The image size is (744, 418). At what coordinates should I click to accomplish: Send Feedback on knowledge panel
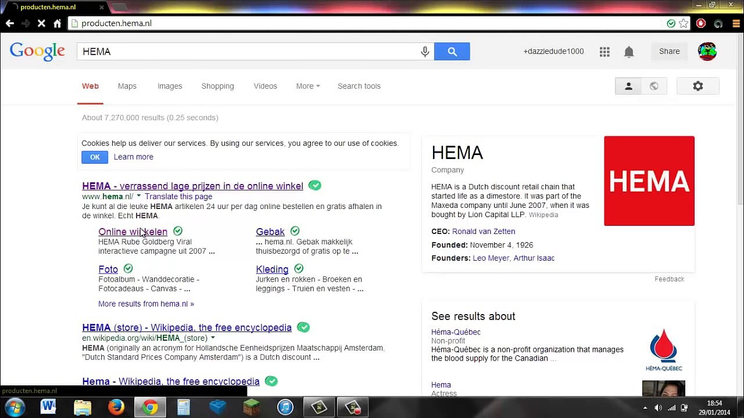click(670, 279)
